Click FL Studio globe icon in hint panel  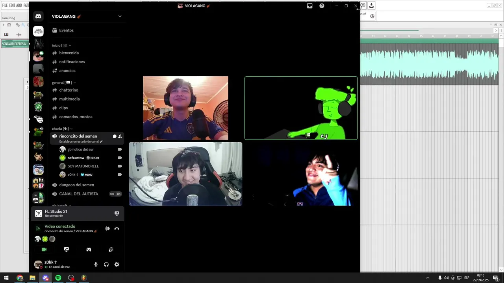coord(372,16)
